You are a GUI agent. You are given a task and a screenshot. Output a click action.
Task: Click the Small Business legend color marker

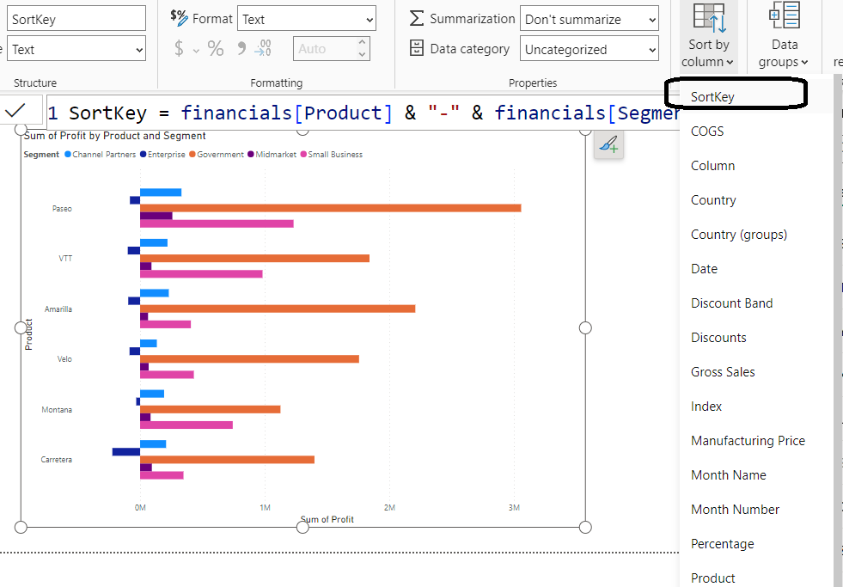(303, 155)
